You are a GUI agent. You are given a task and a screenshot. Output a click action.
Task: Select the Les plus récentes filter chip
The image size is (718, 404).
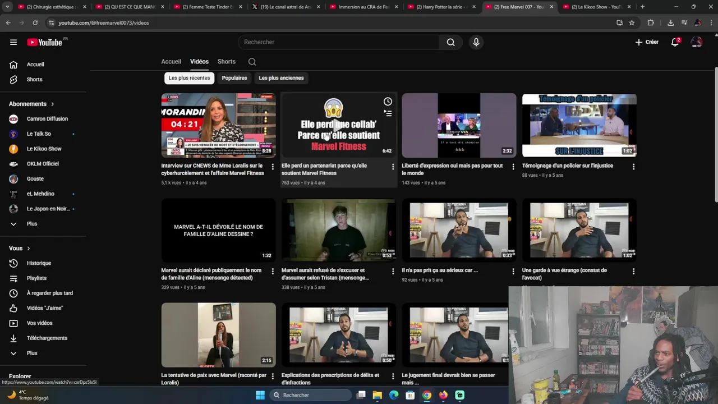coord(189,78)
